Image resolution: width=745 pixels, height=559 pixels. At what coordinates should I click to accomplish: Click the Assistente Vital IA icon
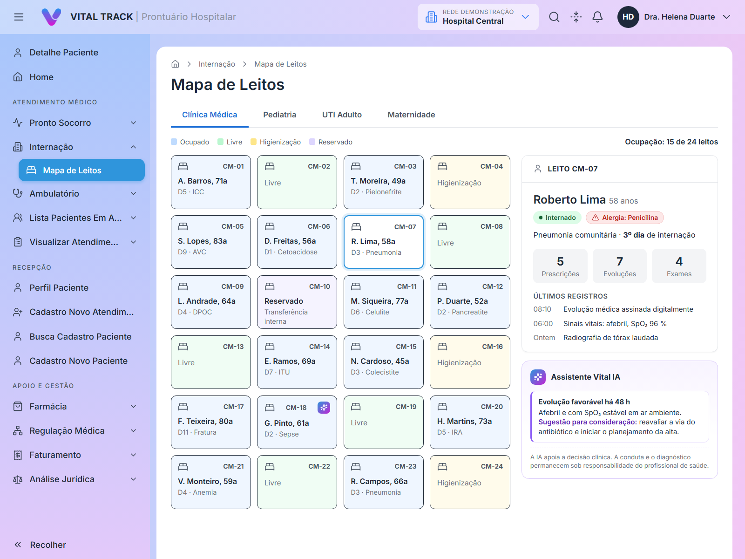[x=538, y=377]
